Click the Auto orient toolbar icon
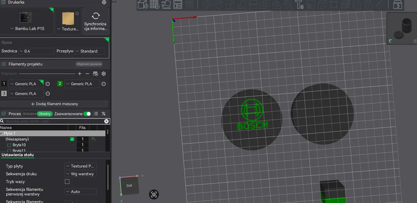Viewport: 417px width, 203px height. coord(166,5)
